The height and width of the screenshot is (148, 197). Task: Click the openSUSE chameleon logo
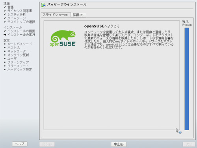[63, 38]
